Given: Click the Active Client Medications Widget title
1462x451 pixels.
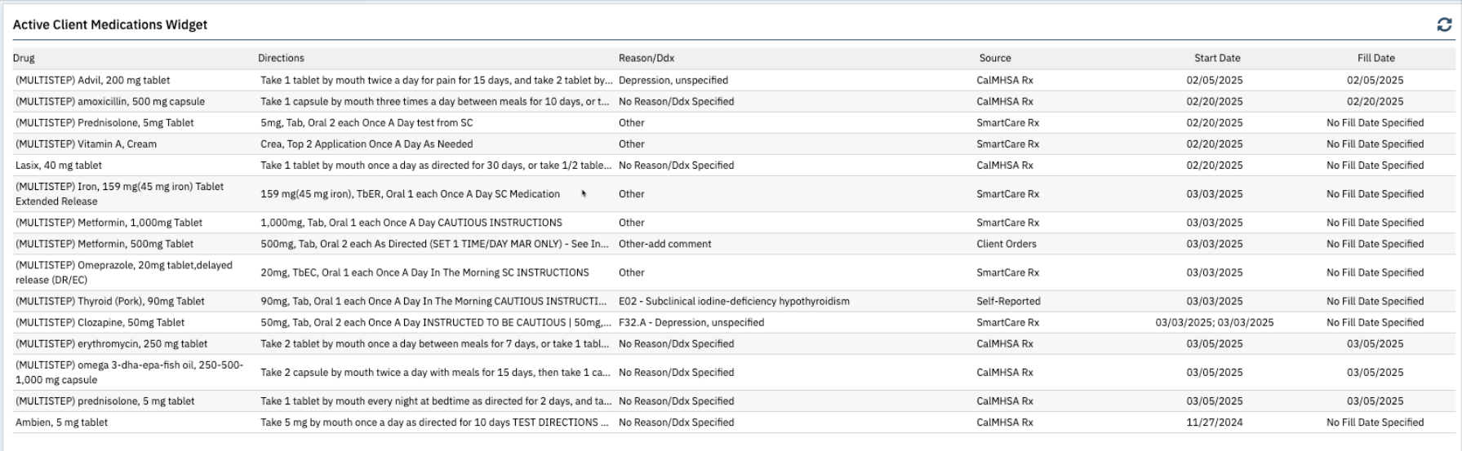Looking at the screenshot, I should (x=110, y=24).
